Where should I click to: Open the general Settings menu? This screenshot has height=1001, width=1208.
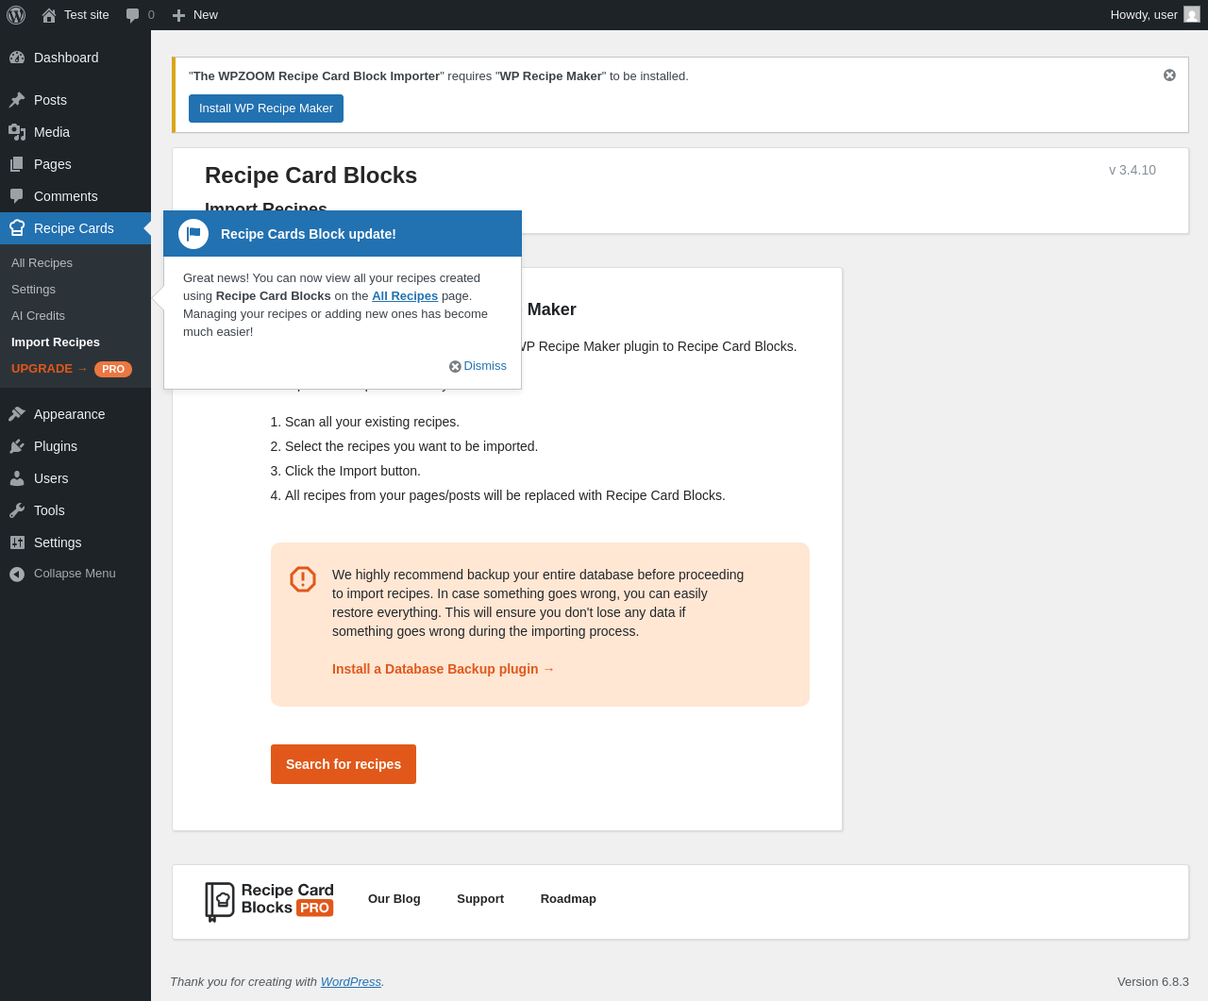click(75, 542)
